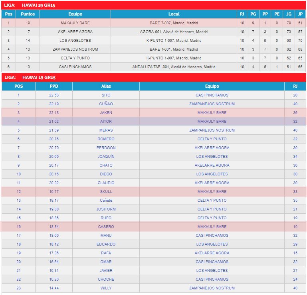
Task: Click CASI PINCHAMOS team in SITO's row
Action: (x=212, y=95)
